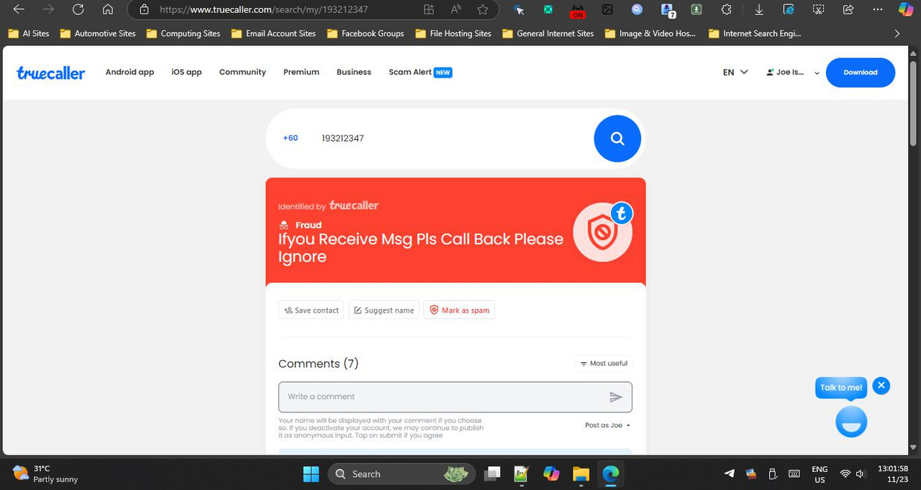
Task: Click the ENG US input language indicator
Action: point(820,474)
